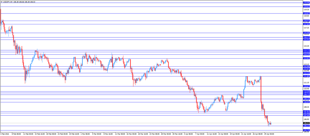Click the 3 Feb 2016 date label
Image resolution: width=310 pixels, height=136 pixels.
pos(5,134)
